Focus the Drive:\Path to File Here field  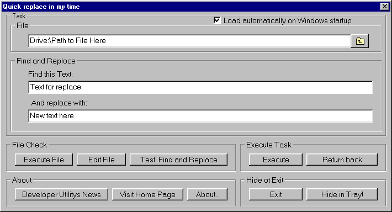pyautogui.click(x=189, y=41)
